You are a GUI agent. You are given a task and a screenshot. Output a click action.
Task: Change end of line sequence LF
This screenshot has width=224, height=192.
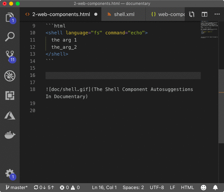[x=173, y=187]
